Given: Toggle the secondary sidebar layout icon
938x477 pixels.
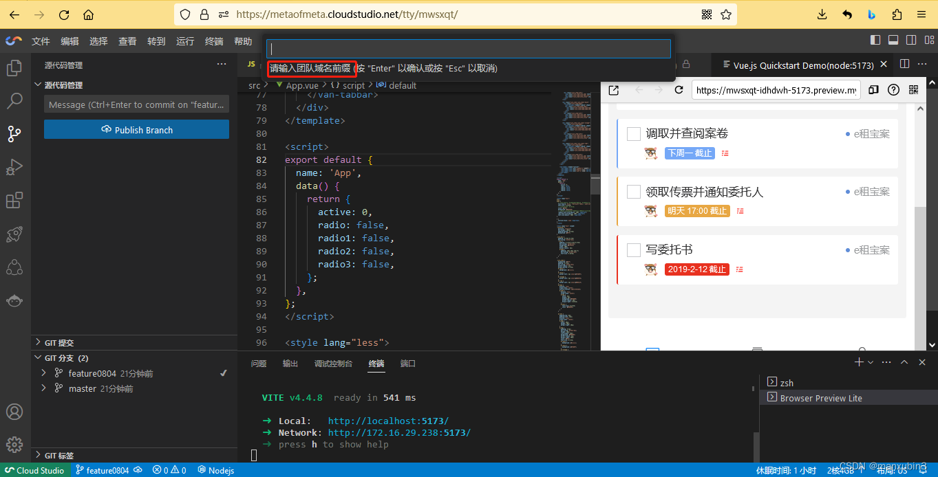Looking at the screenshot, I should pos(911,40).
